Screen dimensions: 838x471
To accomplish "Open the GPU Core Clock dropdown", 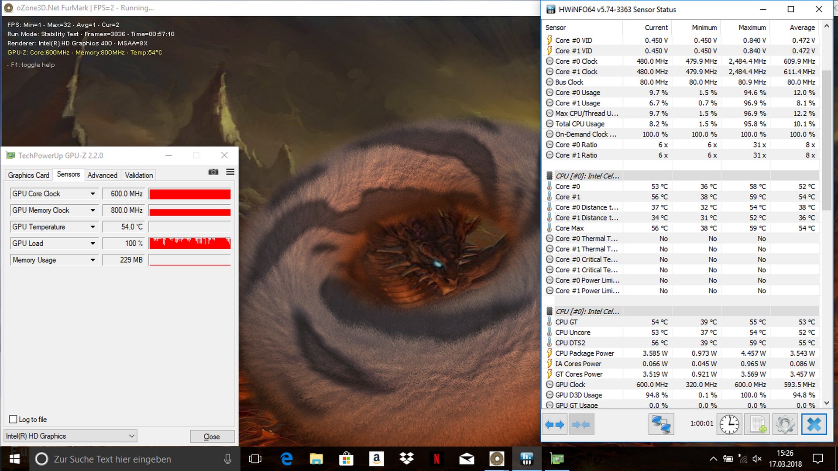I will (x=93, y=194).
